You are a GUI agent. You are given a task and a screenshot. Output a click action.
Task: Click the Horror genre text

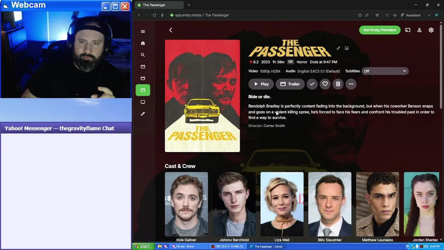[302, 62]
